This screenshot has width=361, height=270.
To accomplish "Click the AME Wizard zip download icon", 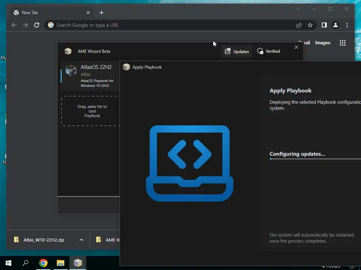I will tap(99, 240).
